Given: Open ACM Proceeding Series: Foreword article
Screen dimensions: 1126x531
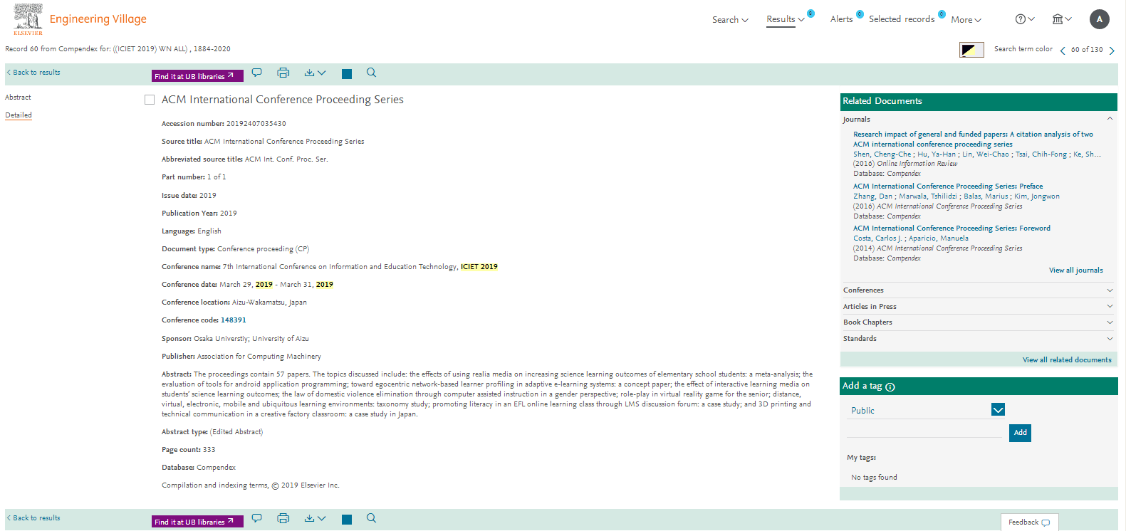Looking at the screenshot, I should tap(952, 228).
